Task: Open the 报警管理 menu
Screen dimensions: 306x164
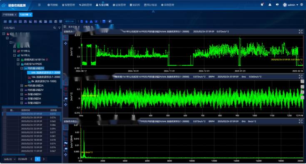Action: [x=69, y=5]
